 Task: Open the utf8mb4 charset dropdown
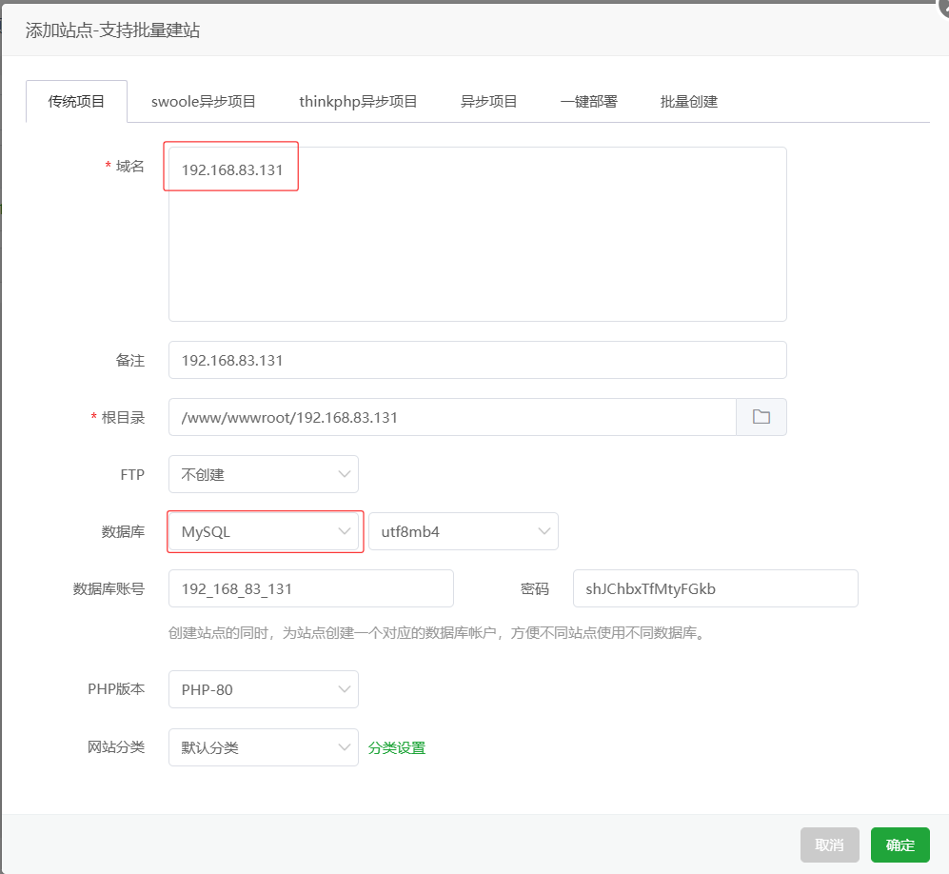[x=463, y=531]
